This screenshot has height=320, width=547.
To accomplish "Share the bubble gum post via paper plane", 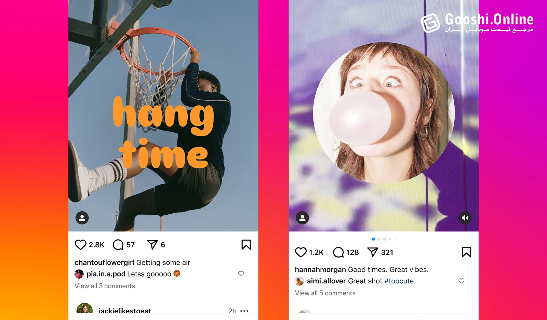I will point(373,252).
